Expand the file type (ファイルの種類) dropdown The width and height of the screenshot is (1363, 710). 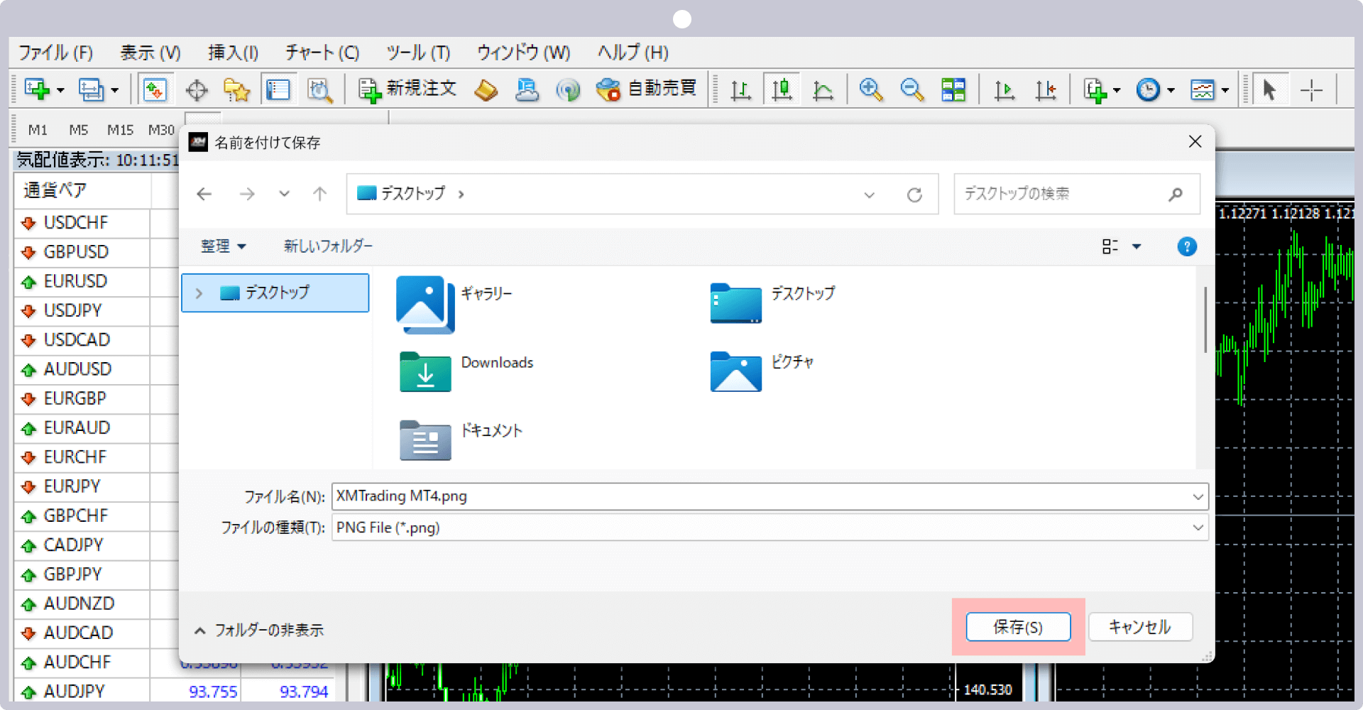pos(1198,528)
